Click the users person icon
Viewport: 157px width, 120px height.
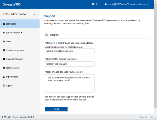(4, 42)
